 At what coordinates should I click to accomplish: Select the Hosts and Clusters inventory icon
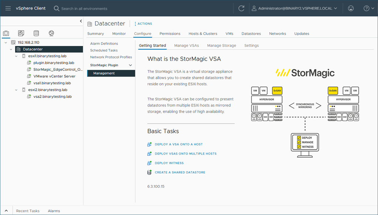6,33
